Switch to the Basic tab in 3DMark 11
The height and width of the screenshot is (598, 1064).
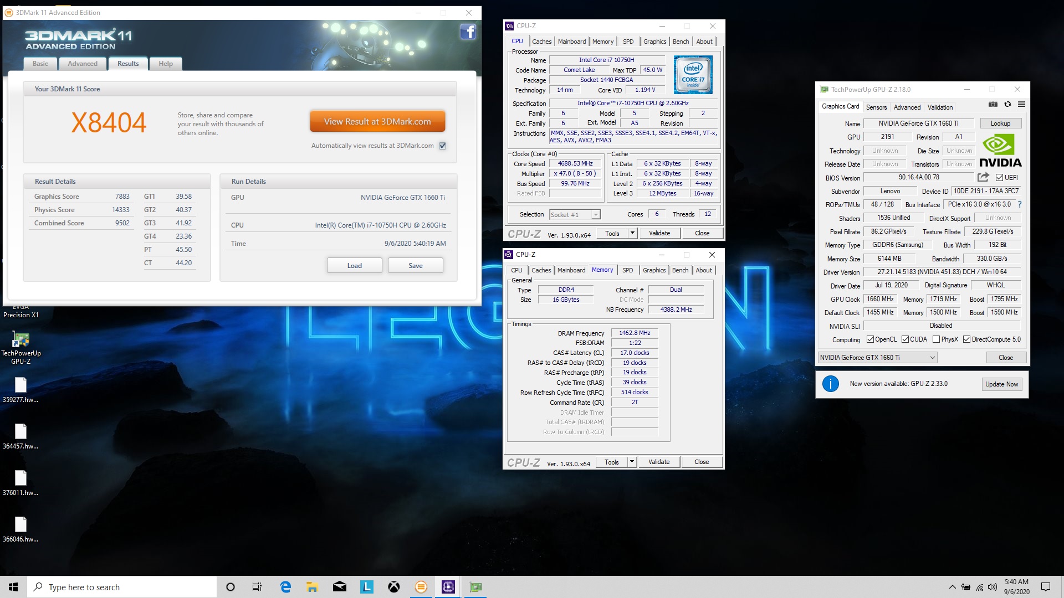click(x=40, y=64)
